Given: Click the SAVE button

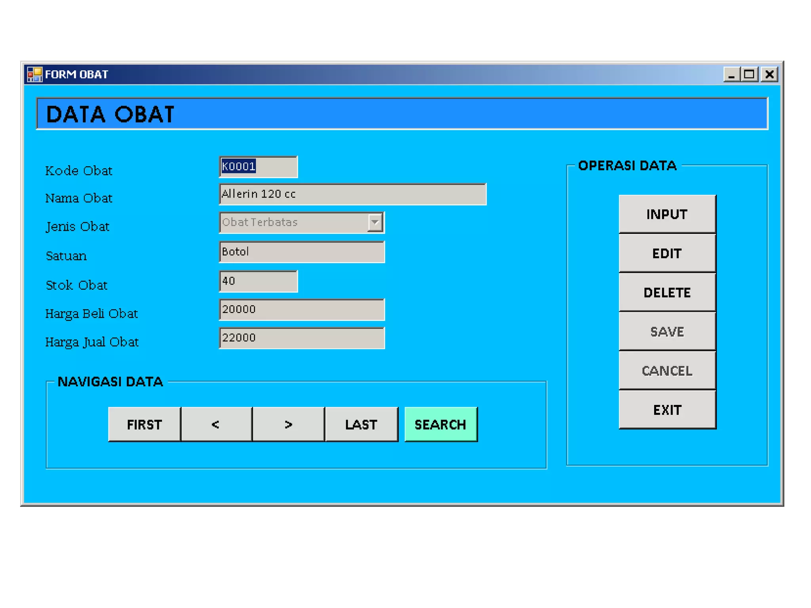Looking at the screenshot, I should [667, 332].
